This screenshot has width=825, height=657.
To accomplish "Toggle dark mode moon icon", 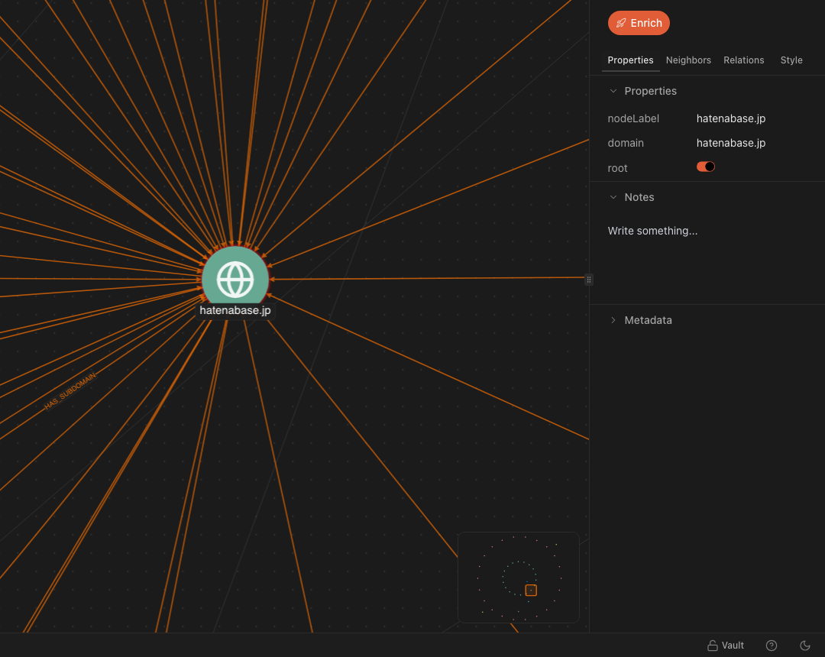I will [805, 646].
